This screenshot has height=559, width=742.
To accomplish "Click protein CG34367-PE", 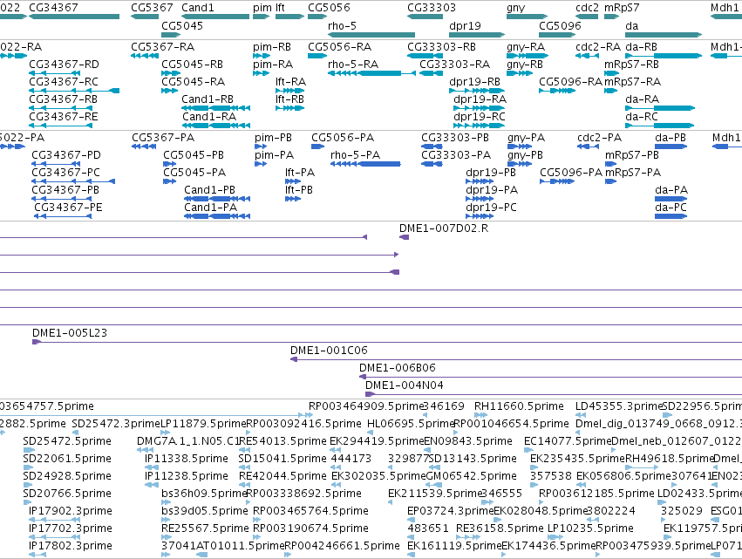I will 63,216.
